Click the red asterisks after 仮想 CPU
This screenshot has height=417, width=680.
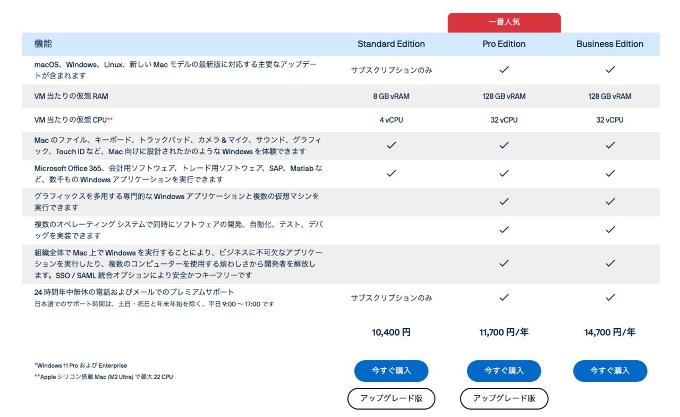tap(110, 120)
